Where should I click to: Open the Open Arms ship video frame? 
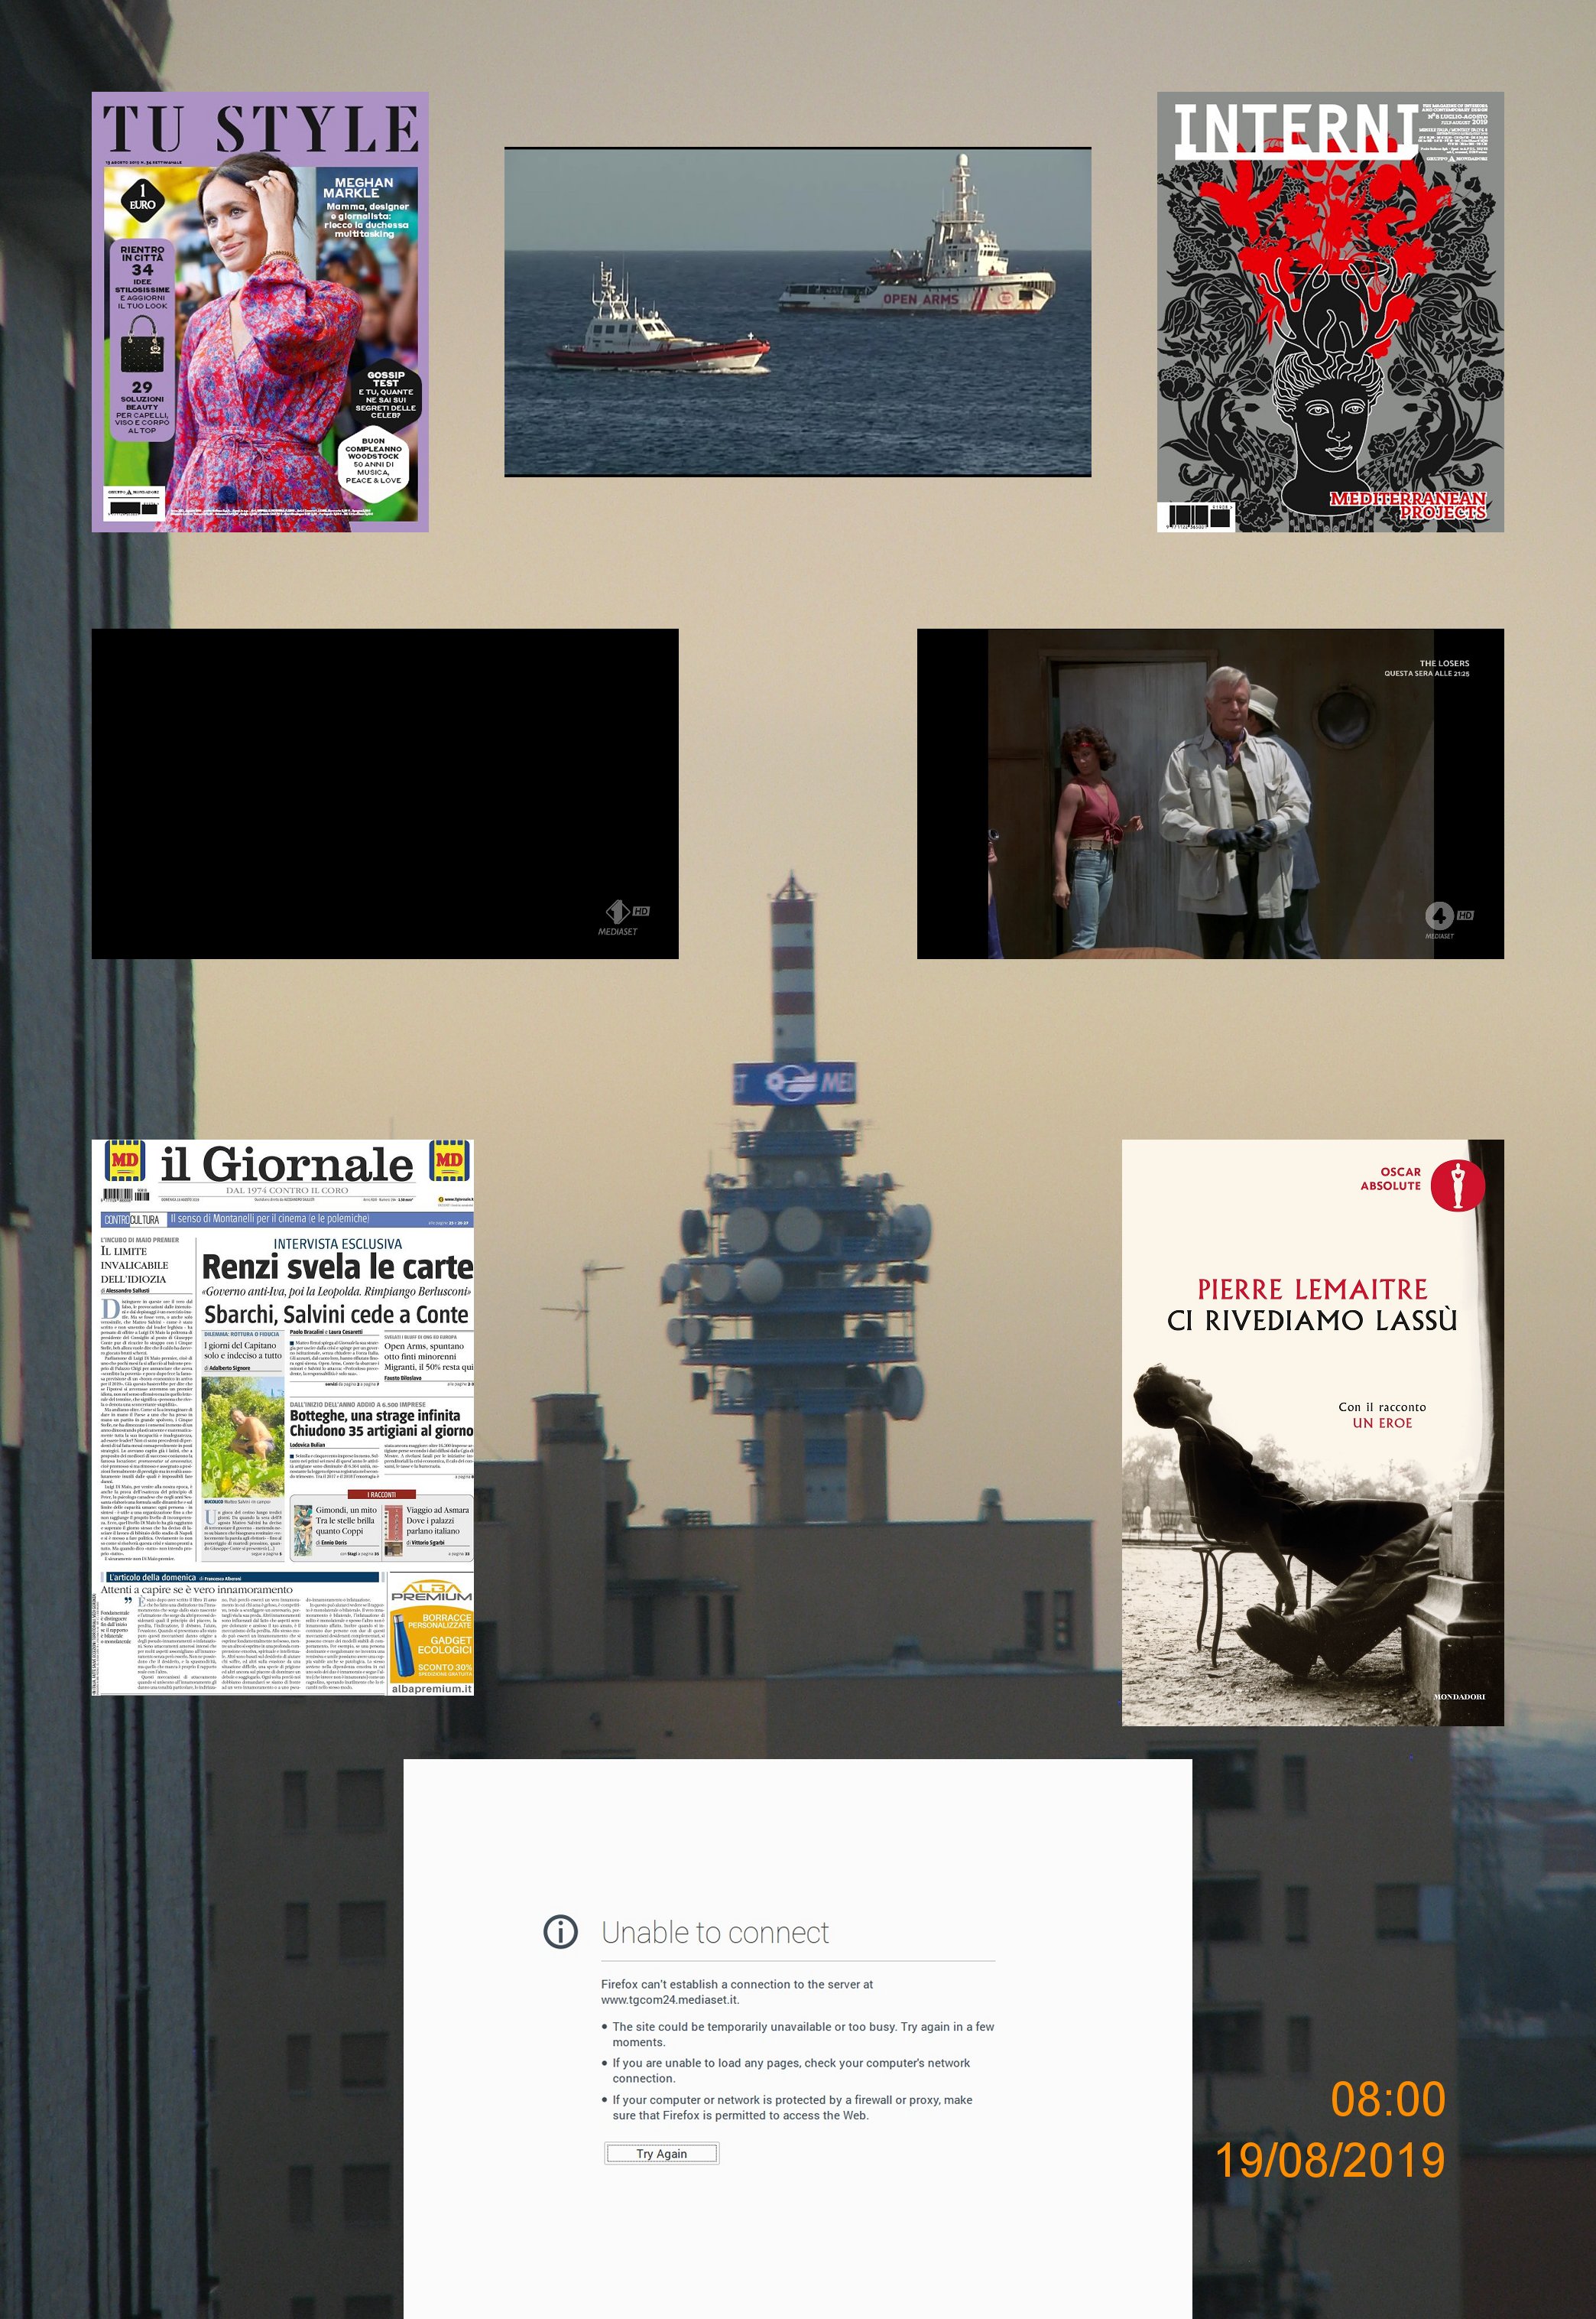pyautogui.click(x=797, y=311)
